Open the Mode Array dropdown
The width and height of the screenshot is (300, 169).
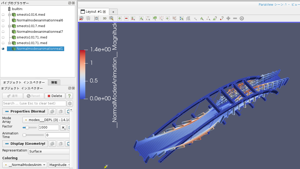point(46,120)
